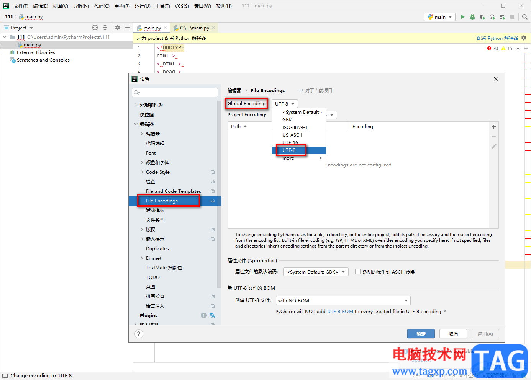Image resolution: width=531 pixels, height=380 pixels.
Task: Select GBK in encoding list
Action: coord(299,120)
